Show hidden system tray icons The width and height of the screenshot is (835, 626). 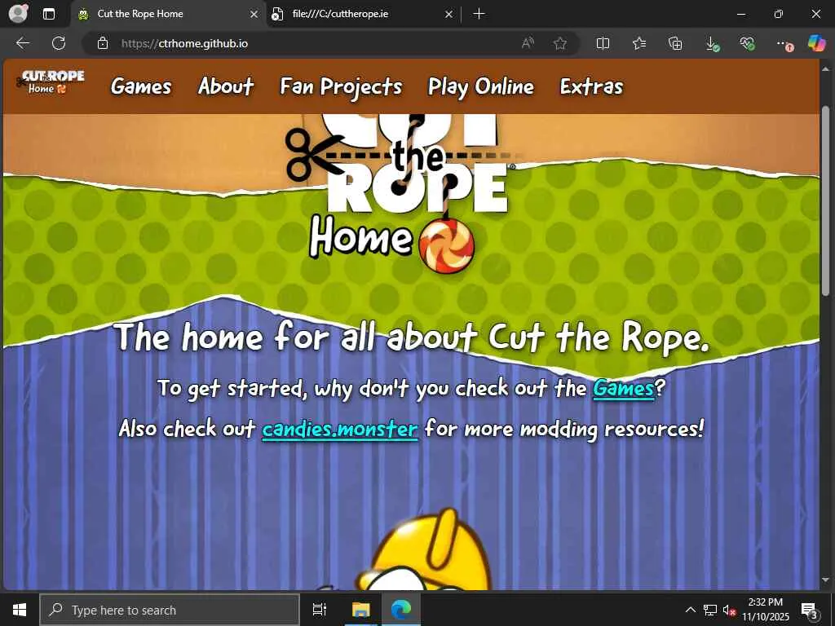690,610
